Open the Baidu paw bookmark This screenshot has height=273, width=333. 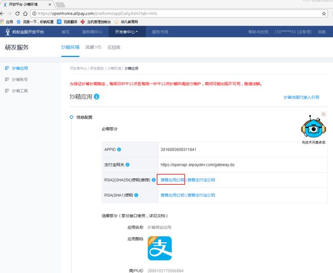[x=18, y=22]
